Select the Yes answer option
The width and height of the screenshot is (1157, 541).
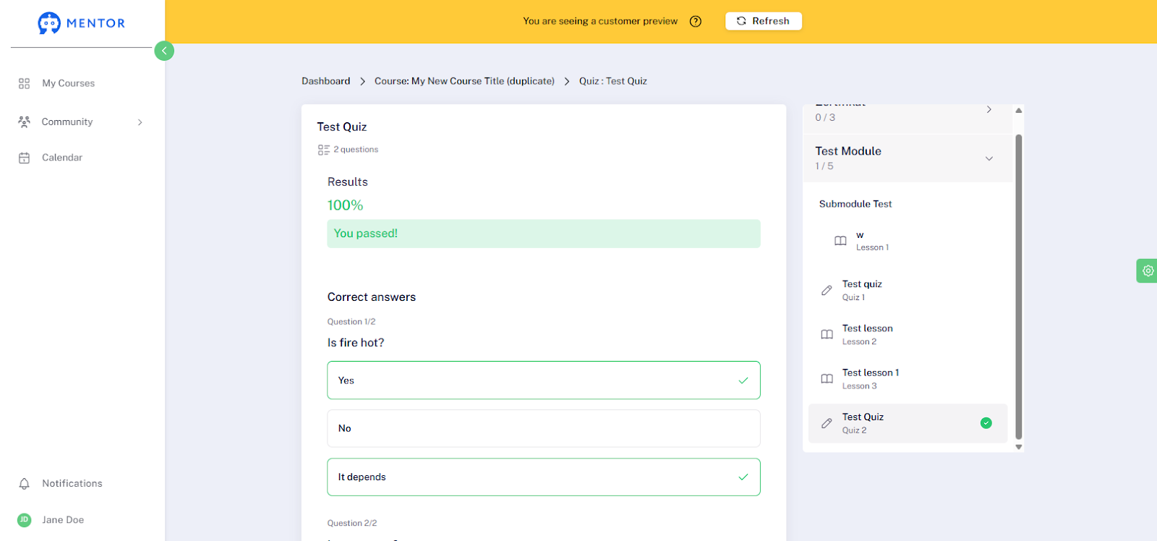point(544,380)
